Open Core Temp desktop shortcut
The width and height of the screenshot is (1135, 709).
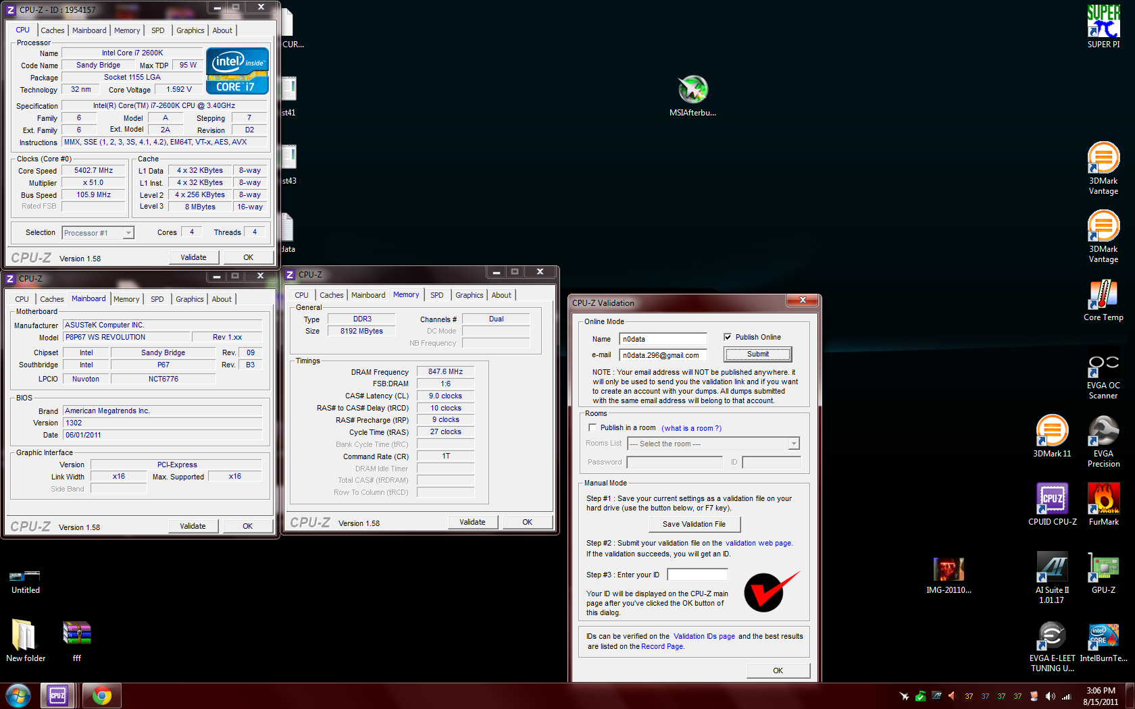pyautogui.click(x=1103, y=300)
